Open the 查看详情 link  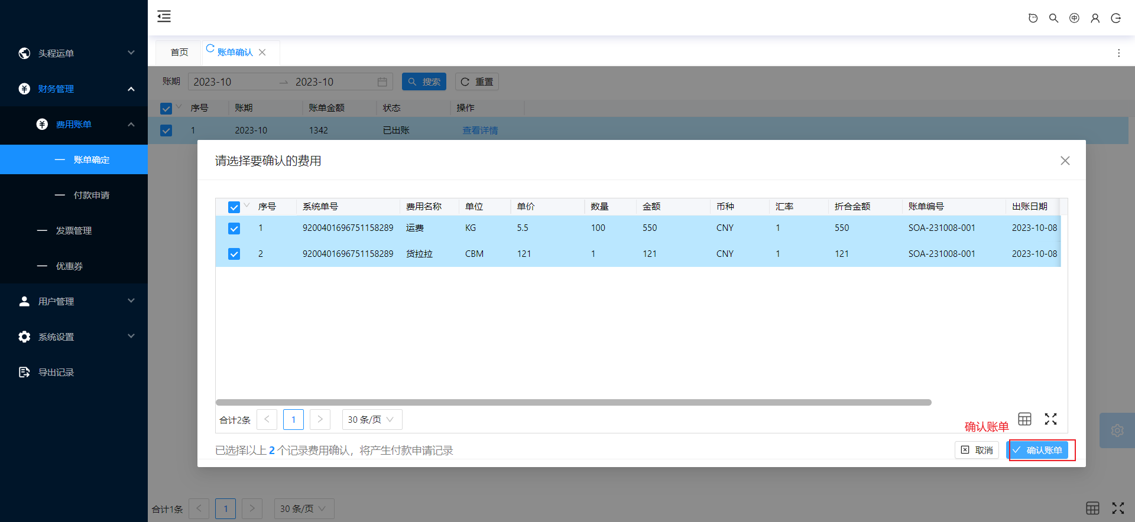[480, 130]
